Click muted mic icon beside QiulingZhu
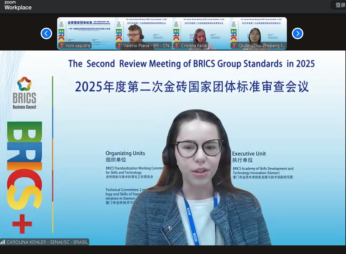The image size is (346, 254). pyautogui.click(x=234, y=46)
